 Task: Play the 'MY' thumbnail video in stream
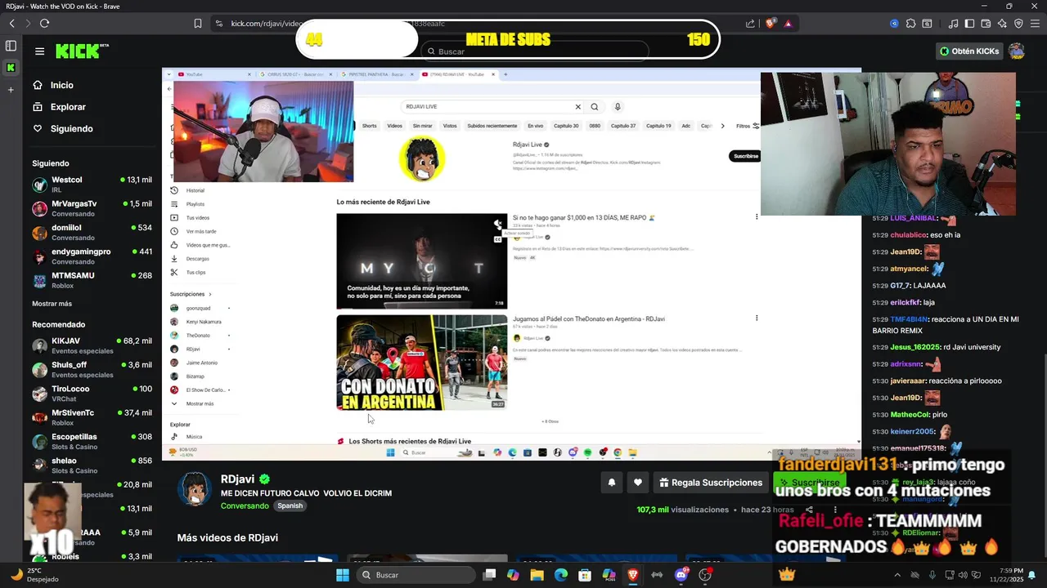point(421,261)
